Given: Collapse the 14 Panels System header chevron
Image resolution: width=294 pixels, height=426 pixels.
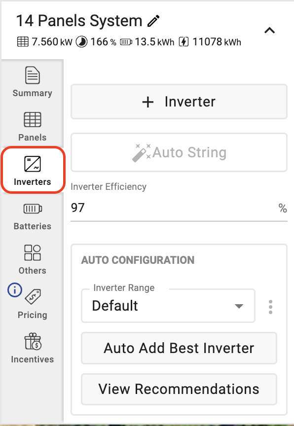Looking at the screenshot, I should point(269,30).
